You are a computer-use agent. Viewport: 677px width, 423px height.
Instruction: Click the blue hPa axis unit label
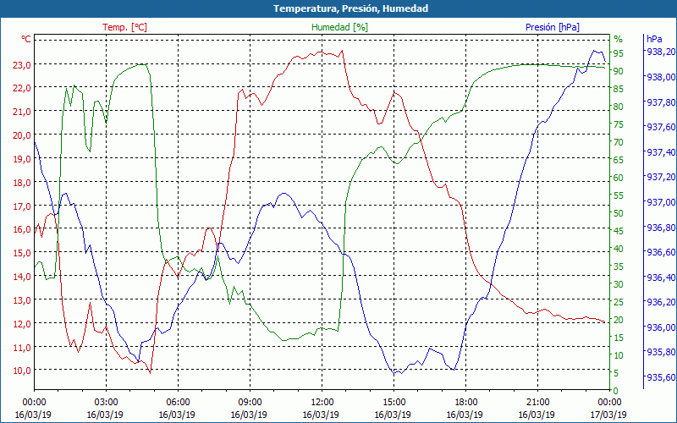click(x=654, y=39)
